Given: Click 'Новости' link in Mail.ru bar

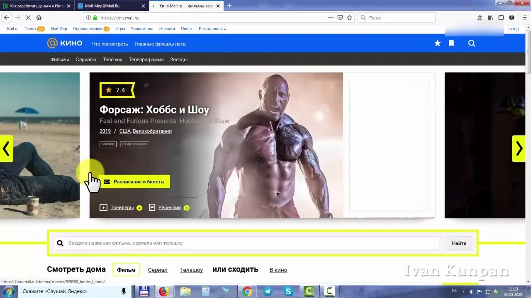Looking at the screenshot, I should tap(167, 29).
